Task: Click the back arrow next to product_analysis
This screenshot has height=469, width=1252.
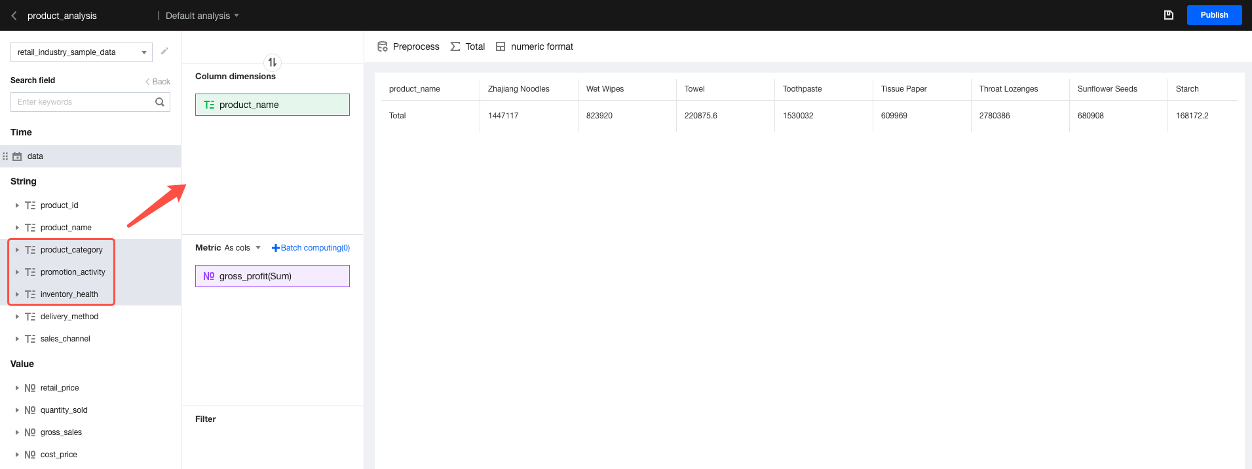Action: click(14, 16)
